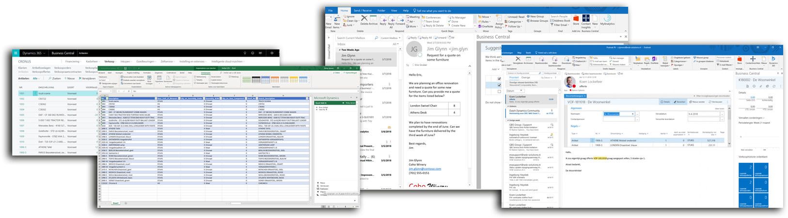Toggle Veldnamenrij checkbox in Excel table options

tap(195, 77)
